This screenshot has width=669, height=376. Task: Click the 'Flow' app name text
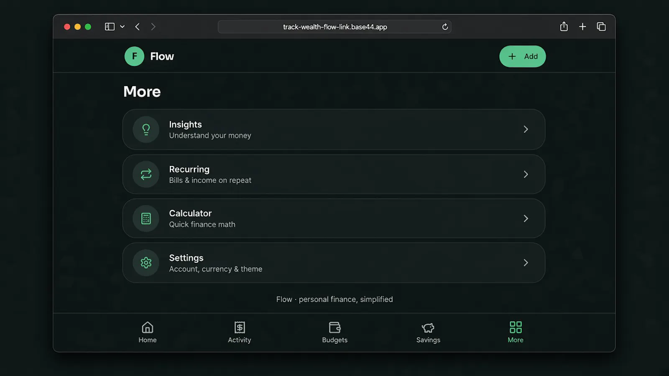(x=162, y=56)
